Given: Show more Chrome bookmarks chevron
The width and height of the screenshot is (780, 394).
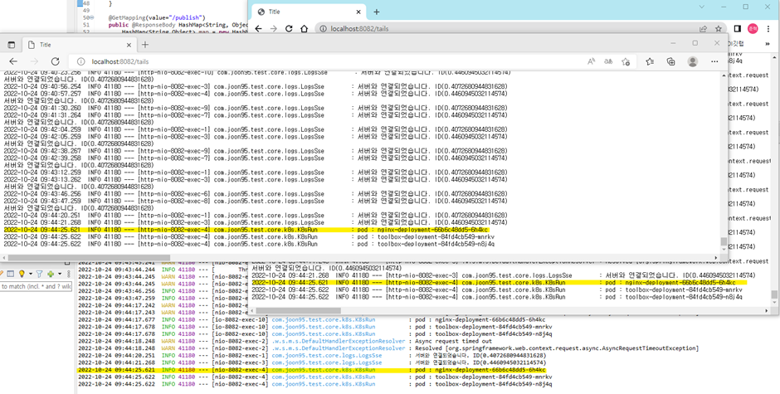Looking at the screenshot, I should point(768,44).
